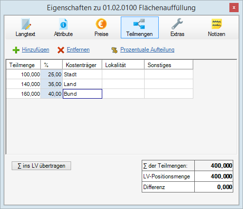Select the 100,000 Teilmenge cell

tap(23, 74)
